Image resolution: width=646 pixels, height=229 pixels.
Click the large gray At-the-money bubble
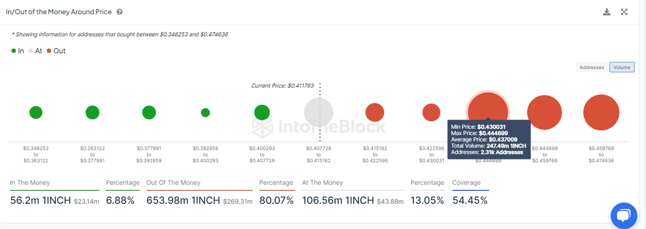tap(318, 112)
